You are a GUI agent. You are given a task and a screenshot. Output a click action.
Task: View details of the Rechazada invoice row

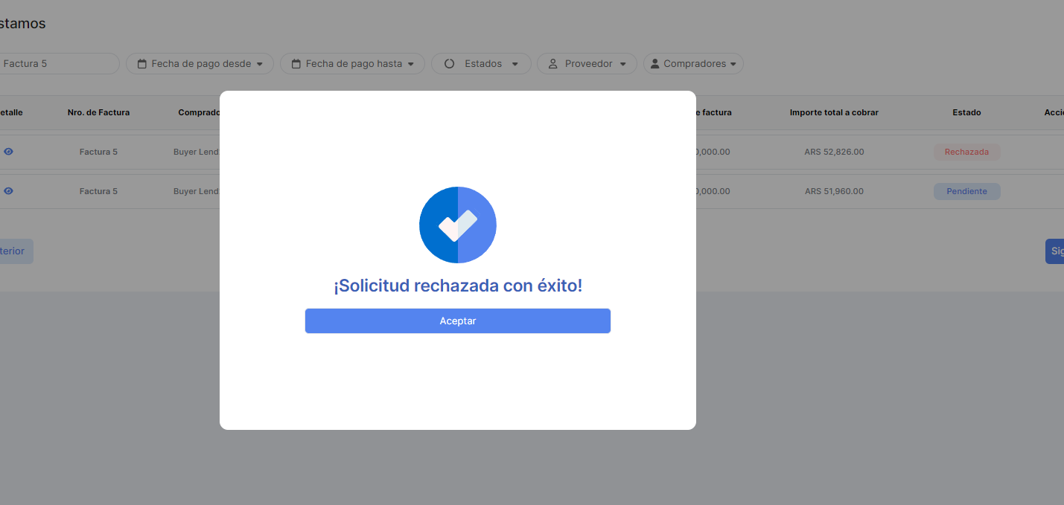(8, 152)
